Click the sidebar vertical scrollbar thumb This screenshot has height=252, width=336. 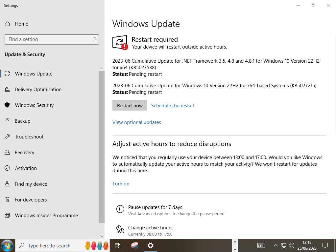click(102, 147)
